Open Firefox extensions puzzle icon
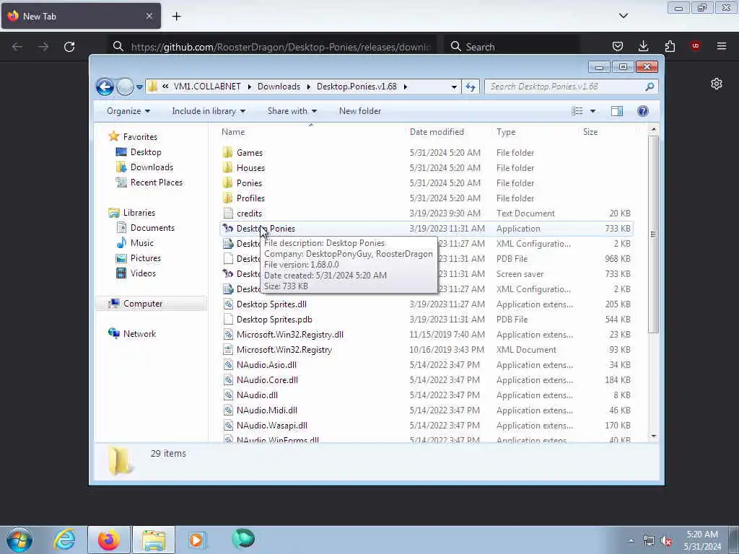 click(x=670, y=46)
